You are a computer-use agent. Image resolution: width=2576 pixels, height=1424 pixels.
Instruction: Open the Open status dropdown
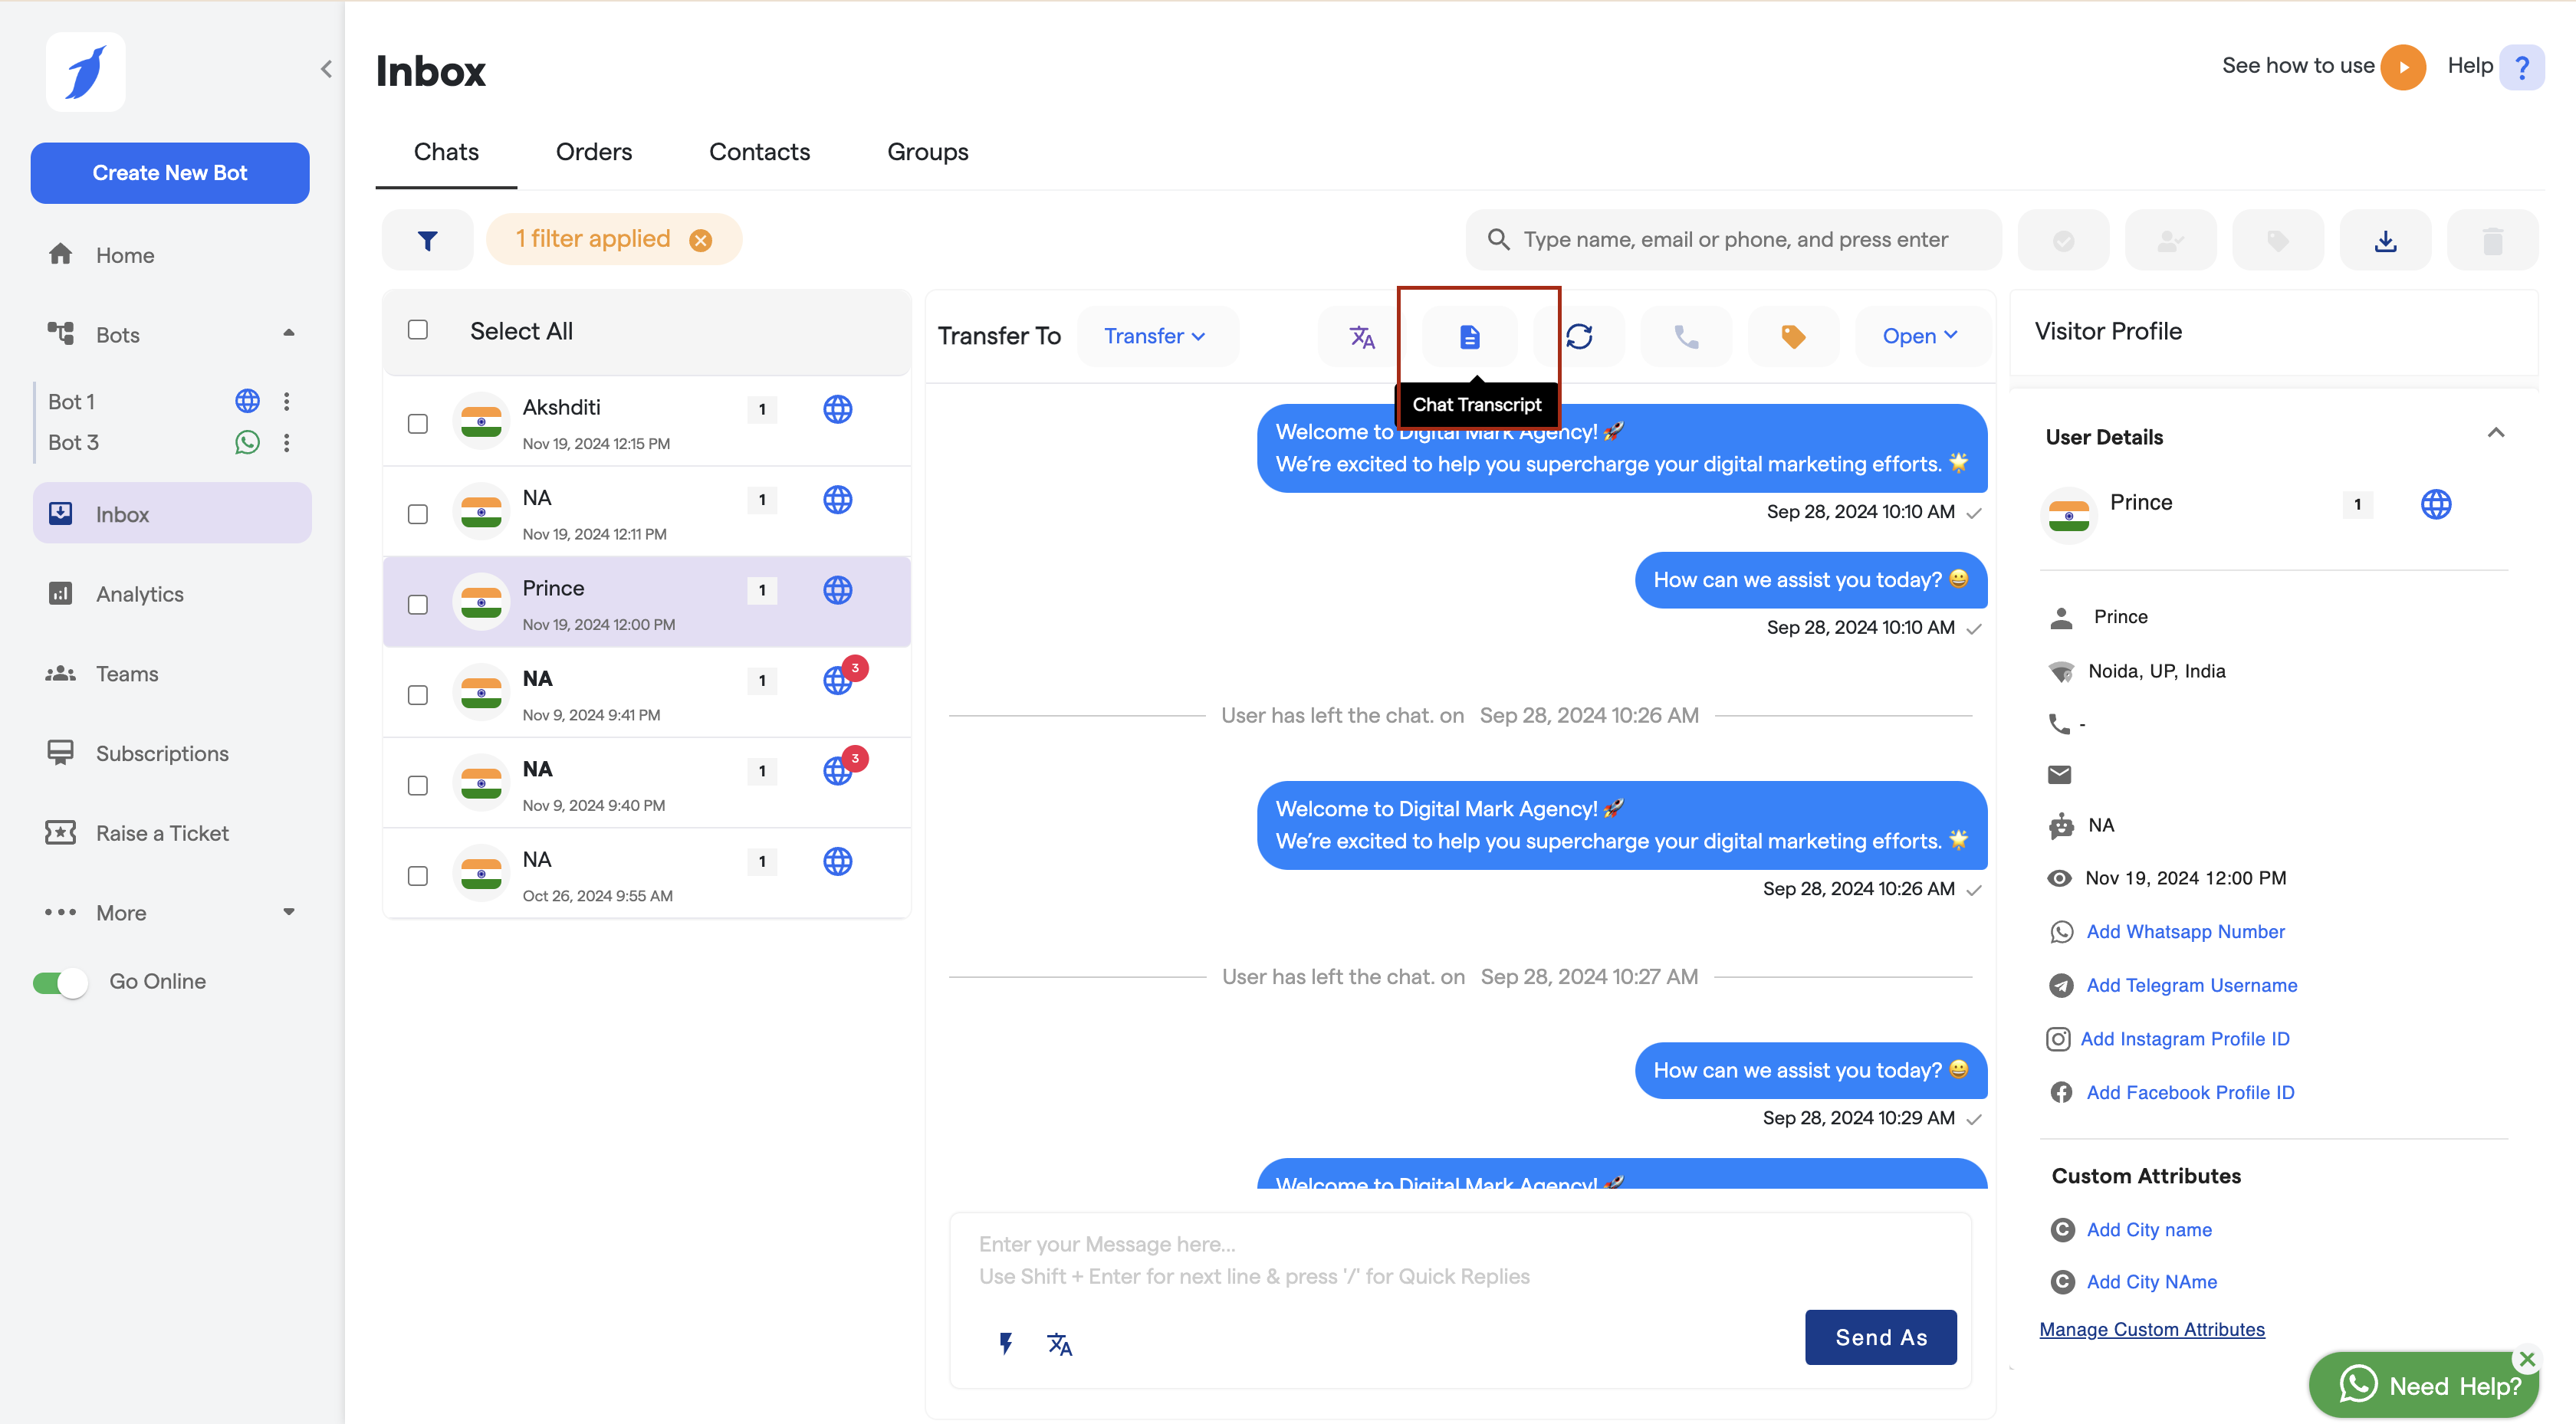pyautogui.click(x=1919, y=336)
